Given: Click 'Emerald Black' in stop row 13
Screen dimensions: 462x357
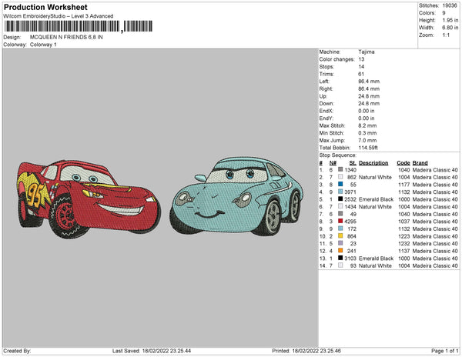Looking at the screenshot, I should (376, 258).
